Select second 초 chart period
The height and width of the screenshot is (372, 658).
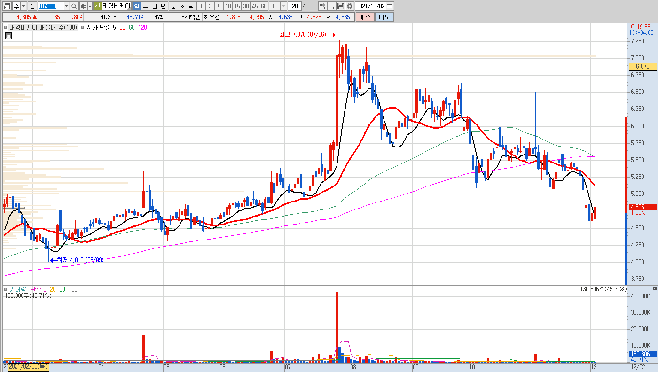pyautogui.click(x=182, y=6)
